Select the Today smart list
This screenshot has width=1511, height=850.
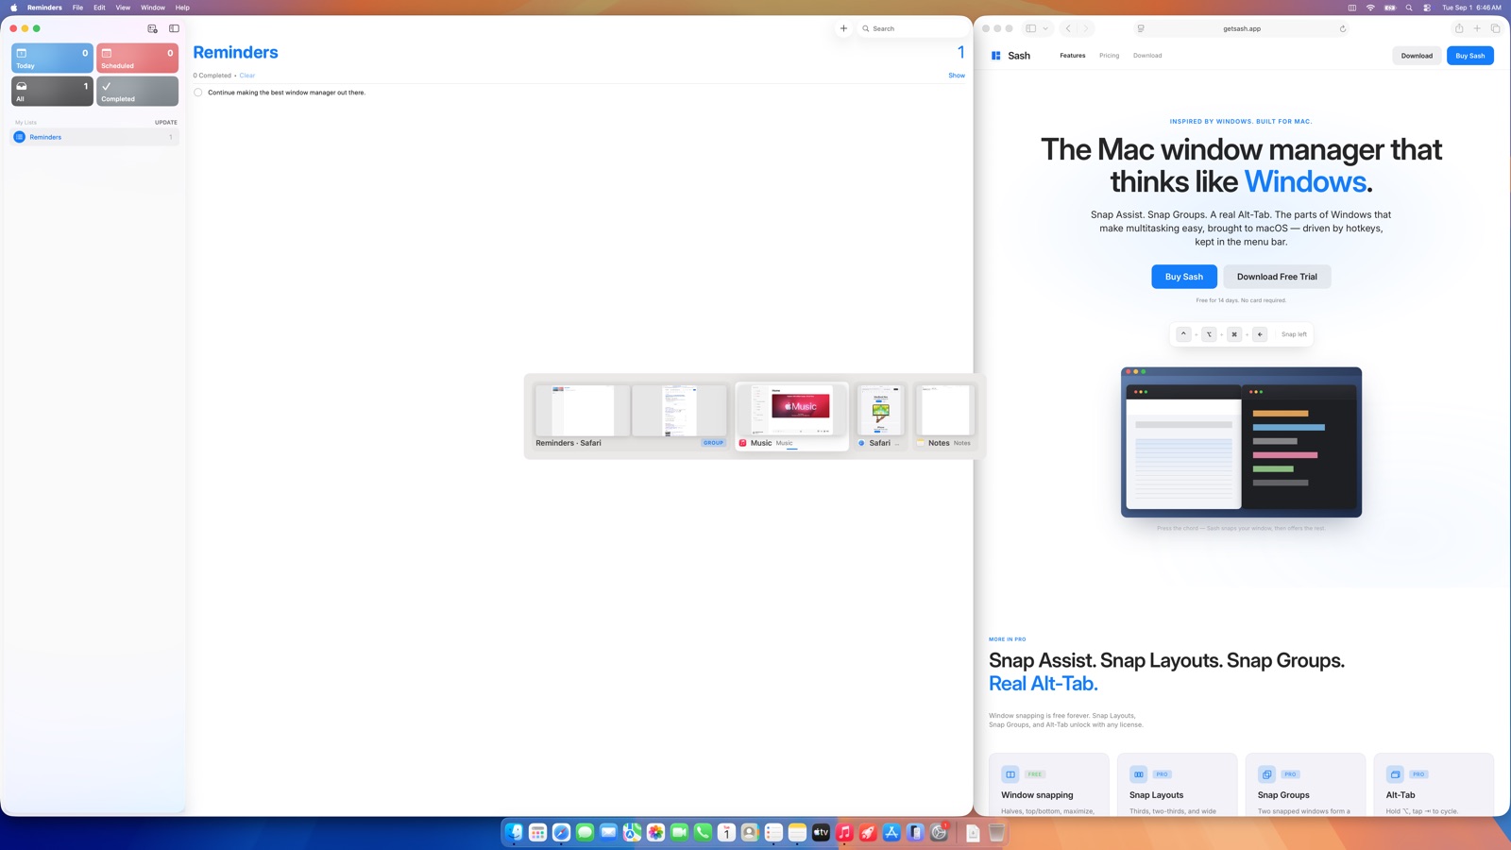click(52, 58)
